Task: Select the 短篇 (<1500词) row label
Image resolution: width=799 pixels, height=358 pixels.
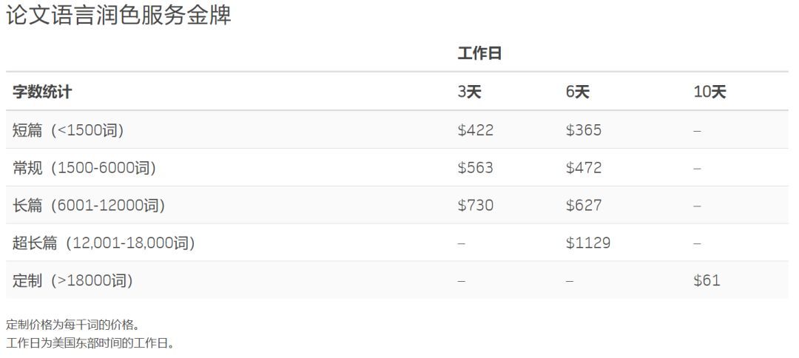Action: [68, 130]
